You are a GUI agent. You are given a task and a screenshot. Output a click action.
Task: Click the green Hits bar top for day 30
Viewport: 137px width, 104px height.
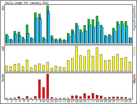pos(126,24)
